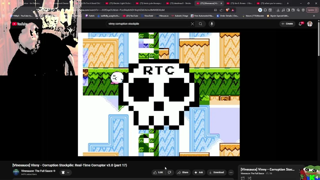Open the Twitch bookmark

click(90, 16)
